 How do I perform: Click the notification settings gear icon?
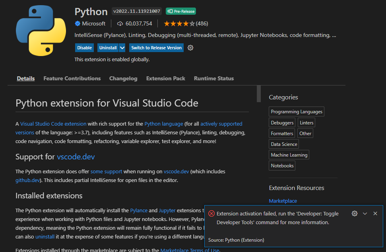pos(355,213)
